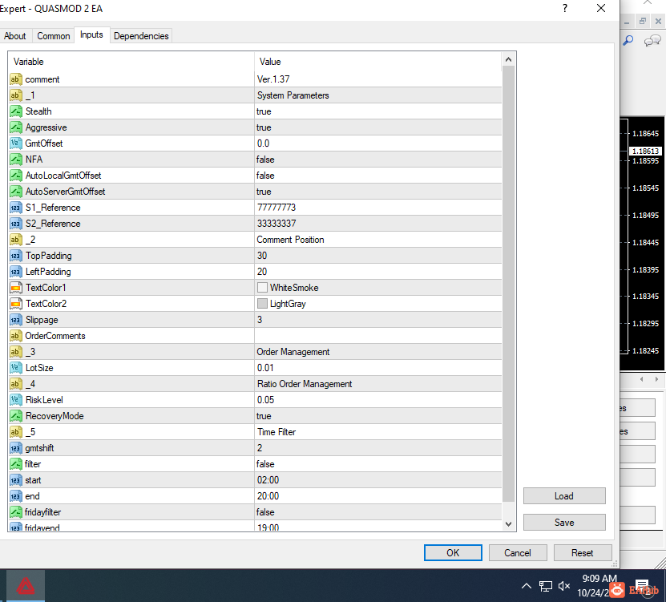Click the WhiteSmoke color swatch
Image resolution: width=666 pixels, height=602 pixels.
pyautogui.click(x=262, y=288)
